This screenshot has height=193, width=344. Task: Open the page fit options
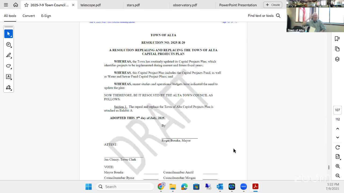pyautogui.click(x=338, y=157)
